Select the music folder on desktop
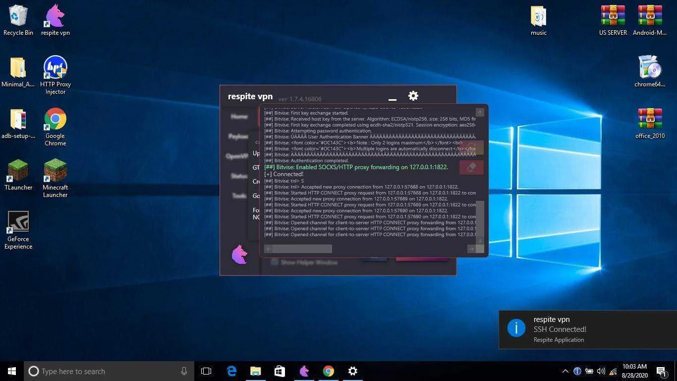This screenshot has width=677, height=381. coord(539,20)
